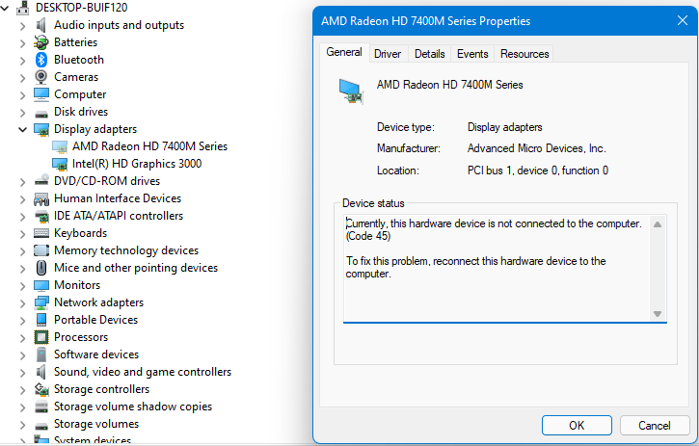Click the Memory technology devices icon
The height and width of the screenshot is (446, 699).
click(41, 250)
